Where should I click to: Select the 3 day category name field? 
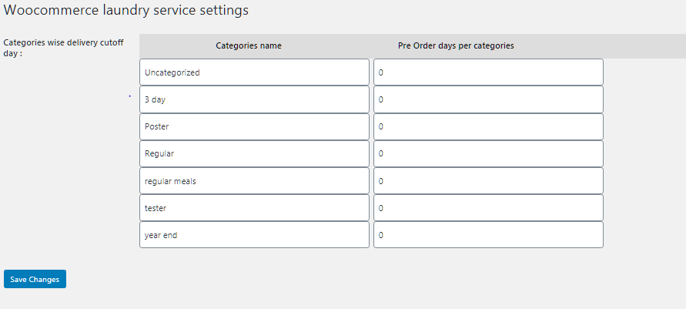[x=254, y=99]
